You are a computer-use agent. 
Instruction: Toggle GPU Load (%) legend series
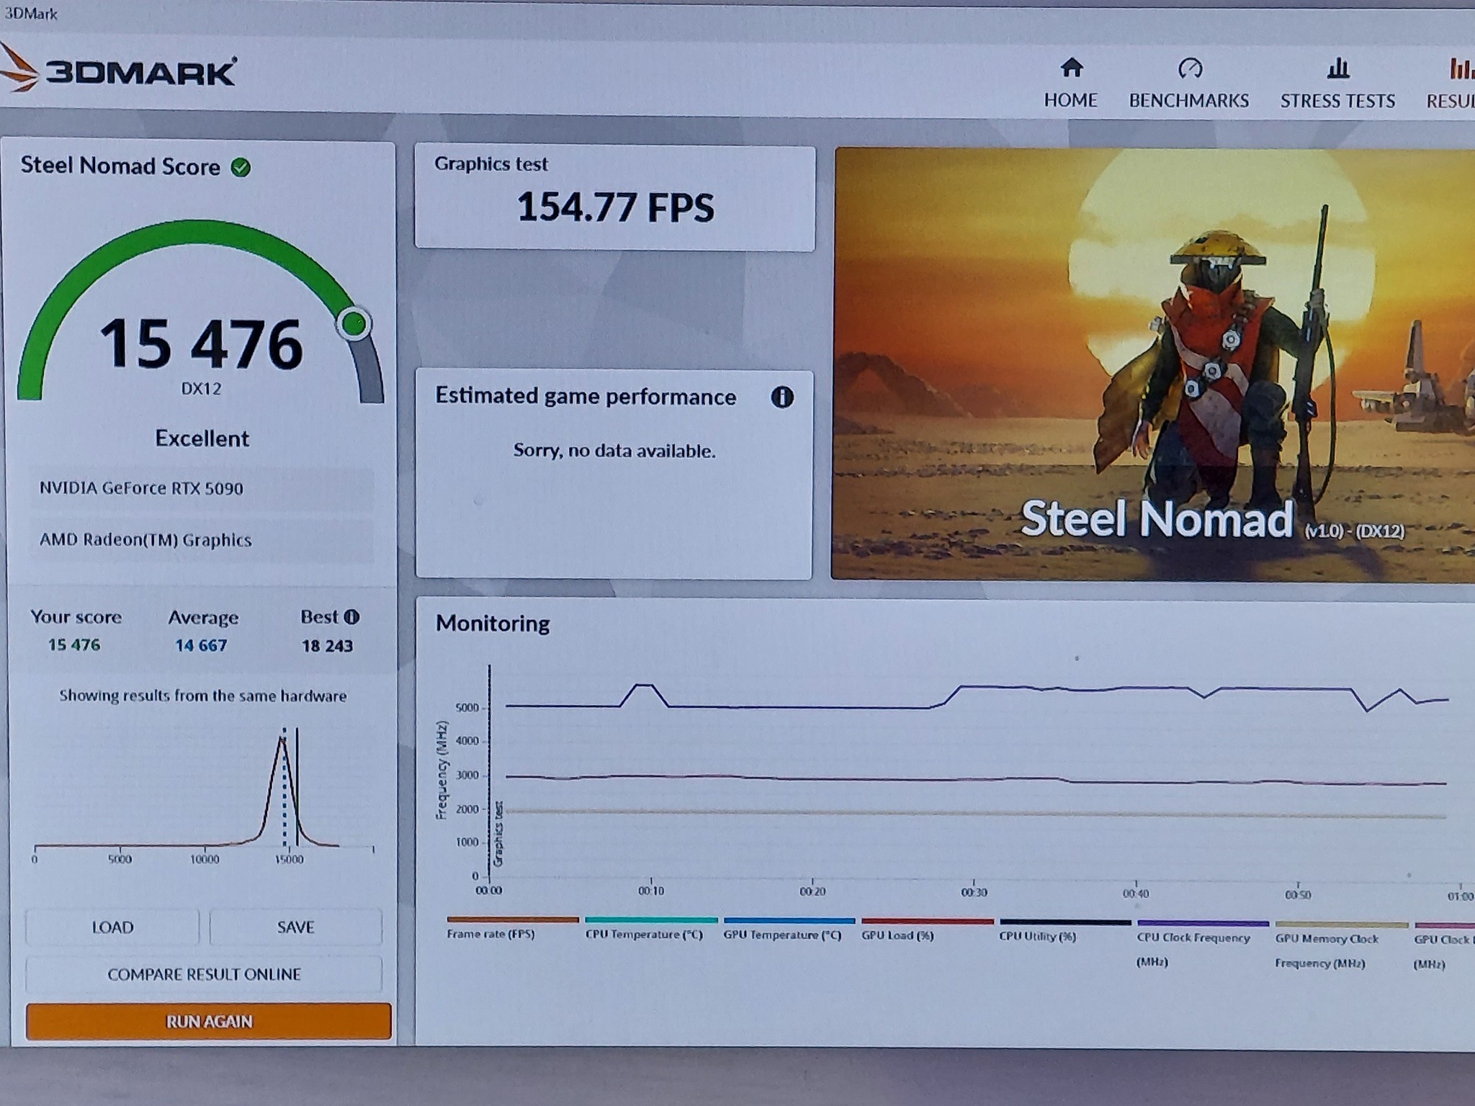coord(897,935)
